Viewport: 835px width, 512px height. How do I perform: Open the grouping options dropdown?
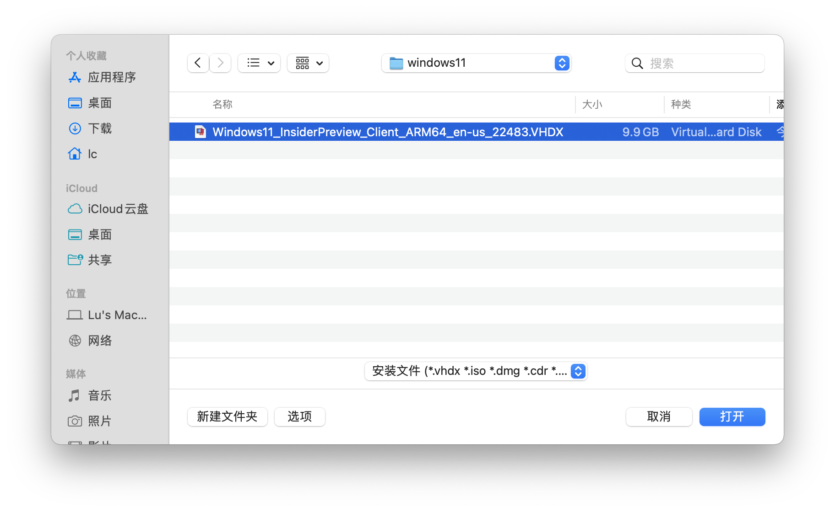308,63
